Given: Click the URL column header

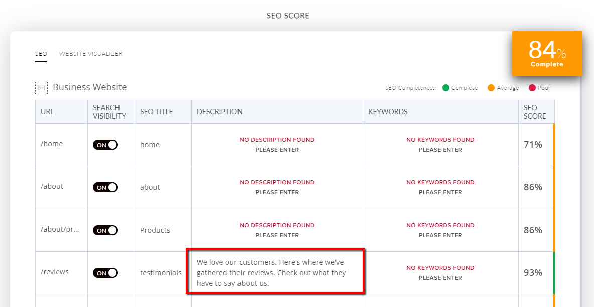Looking at the screenshot, I should point(61,112).
